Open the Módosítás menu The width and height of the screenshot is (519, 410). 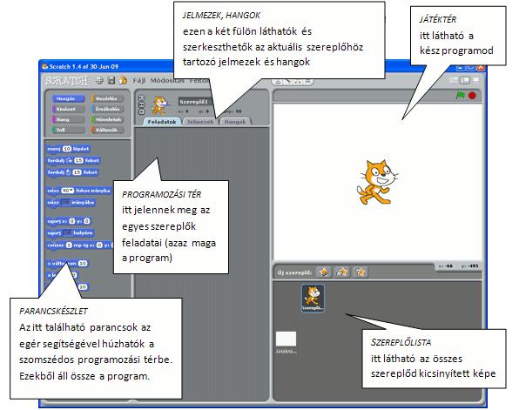click(167, 81)
